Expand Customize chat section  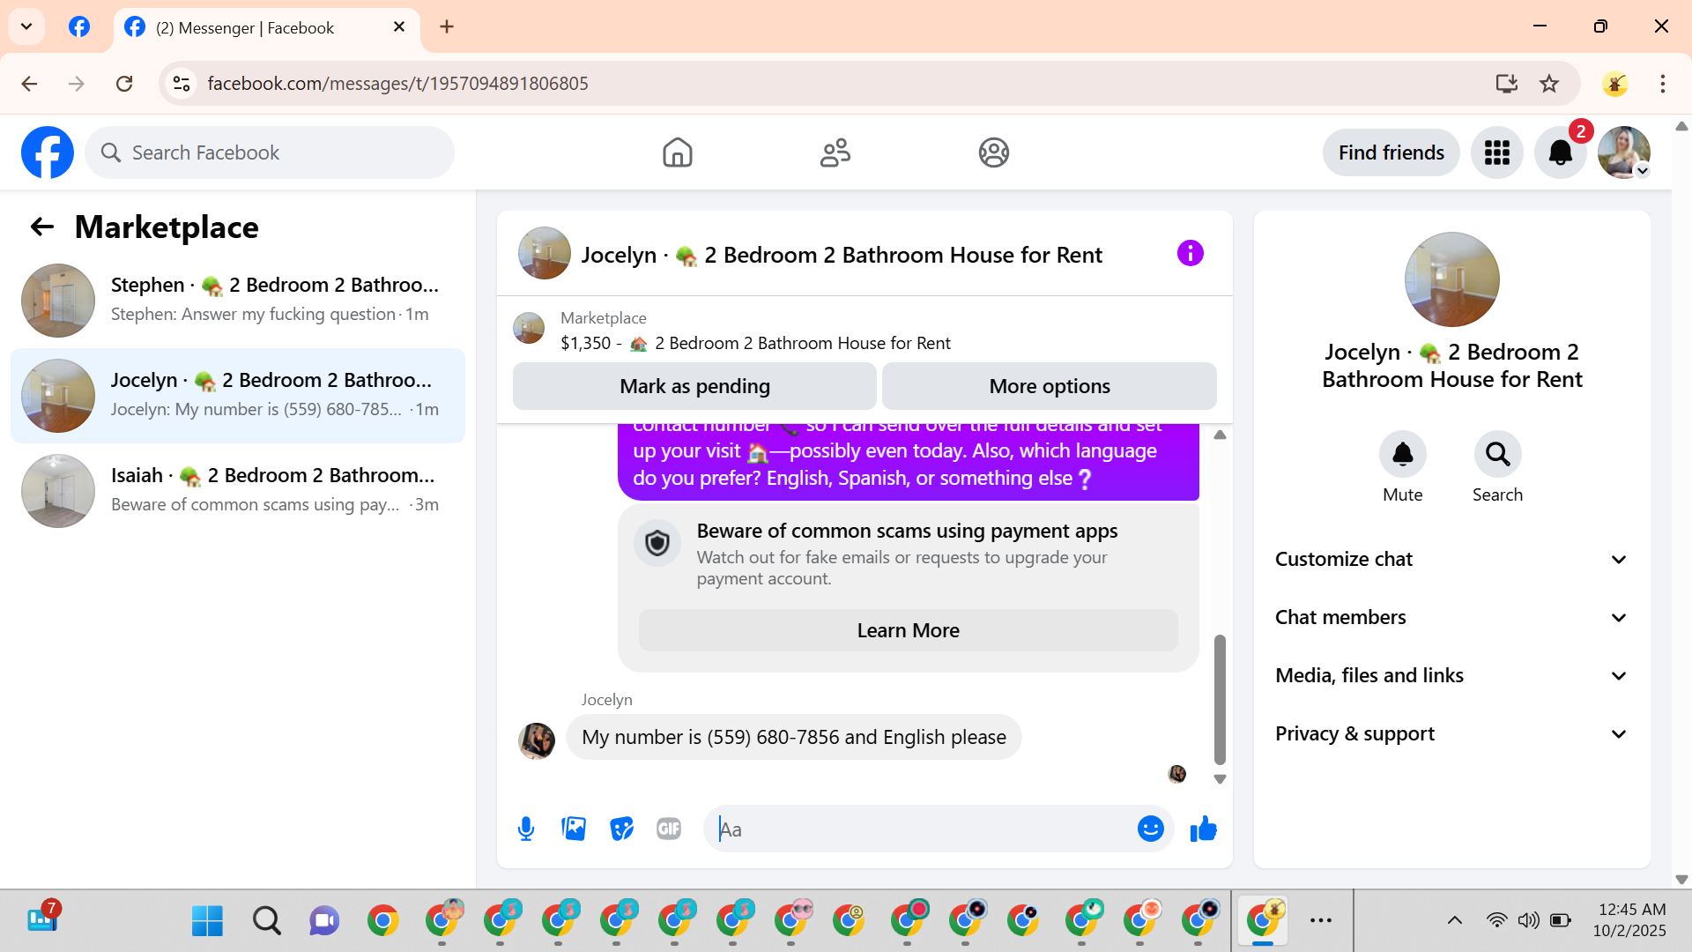click(1451, 559)
